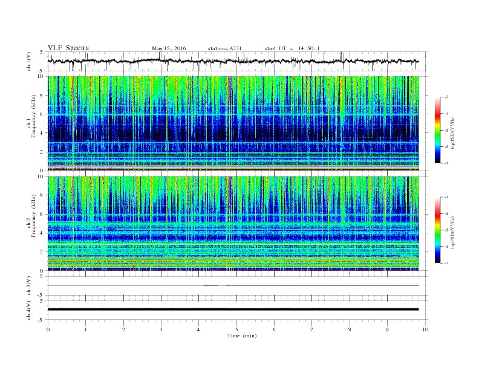Click the "-3" value on ch.1 colorbar

(446, 97)
